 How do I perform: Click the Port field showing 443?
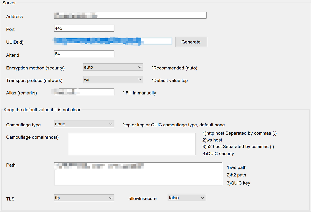pos(84,28)
